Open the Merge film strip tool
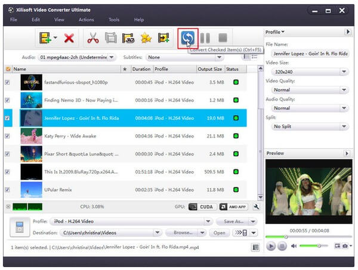 pos(111,38)
